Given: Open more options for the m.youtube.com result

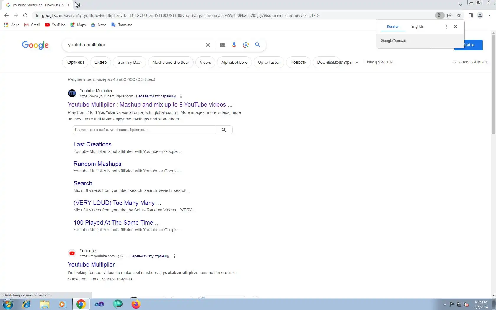Looking at the screenshot, I should point(174,256).
